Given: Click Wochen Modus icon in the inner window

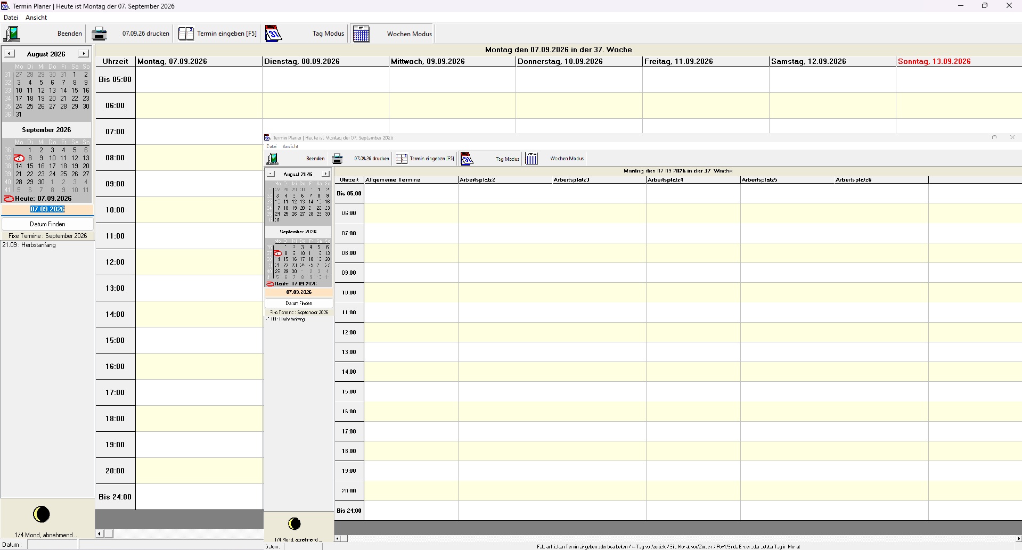Looking at the screenshot, I should coord(532,158).
